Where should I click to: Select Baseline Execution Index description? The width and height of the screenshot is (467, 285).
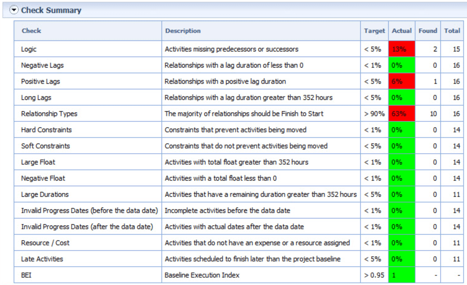(x=202, y=275)
